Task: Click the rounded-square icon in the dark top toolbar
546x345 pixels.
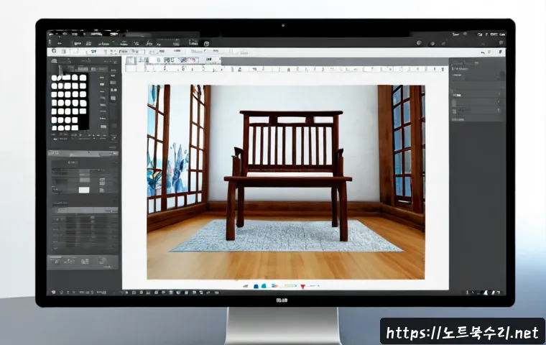Action: [x=206, y=44]
